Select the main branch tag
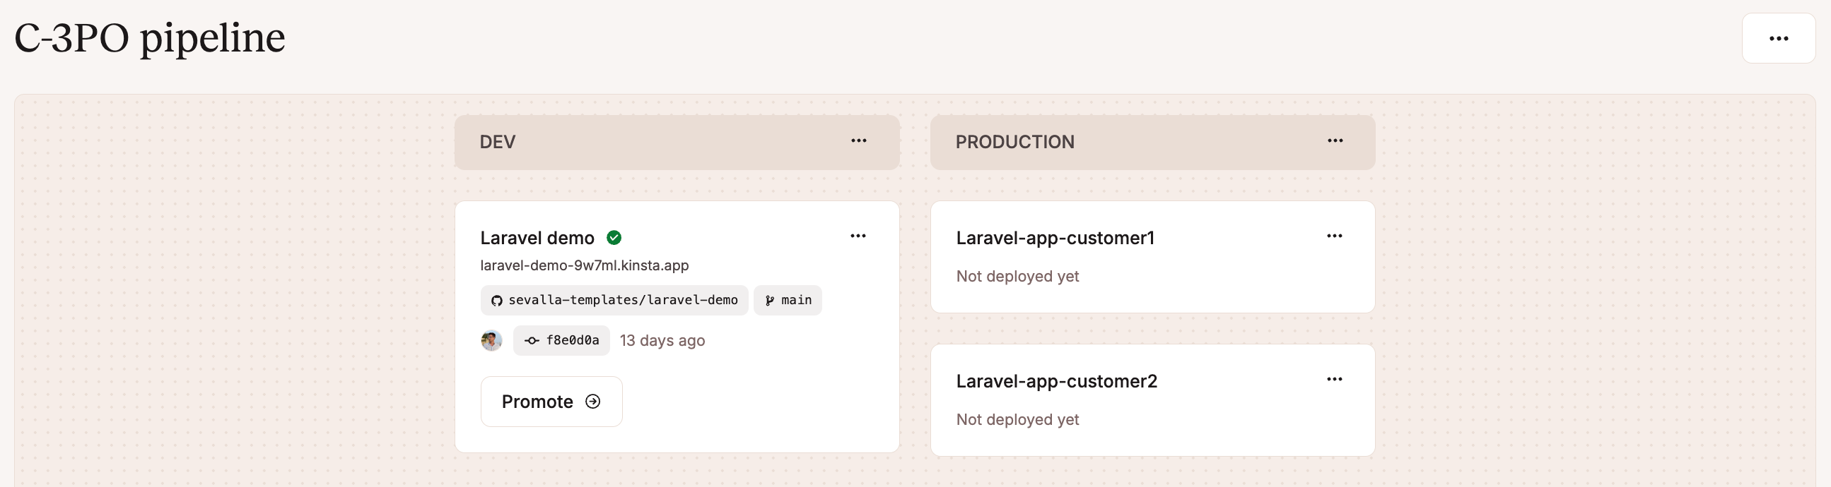 [x=796, y=300]
